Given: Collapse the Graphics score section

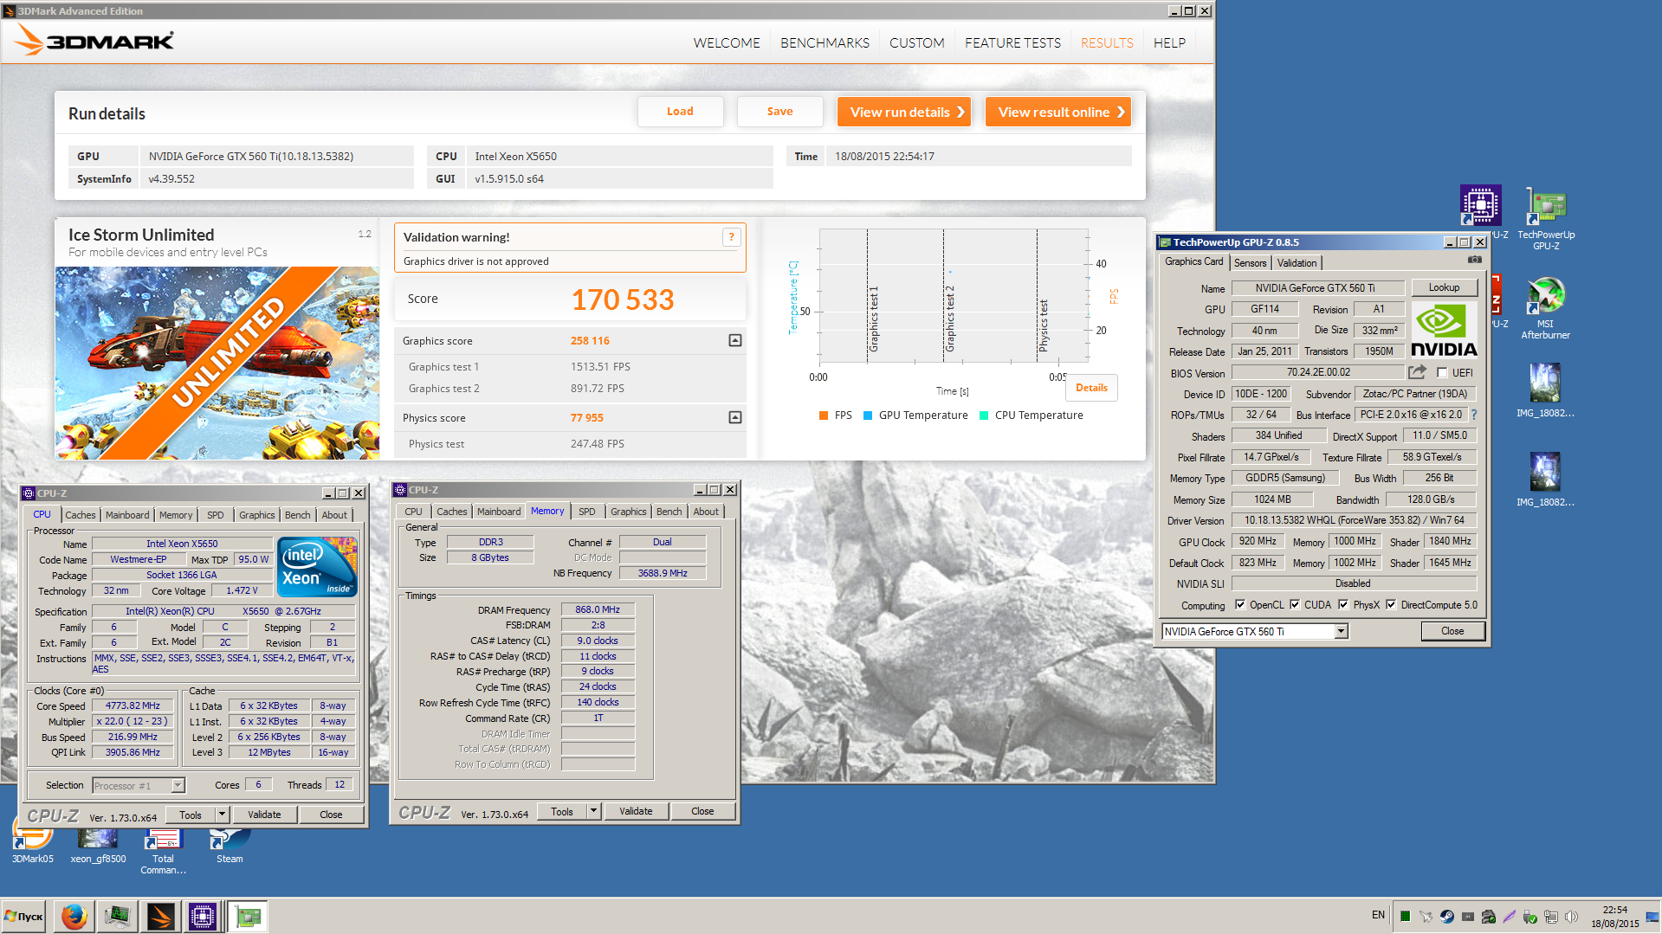Looking at the screenshot, I should coord(735,341).
